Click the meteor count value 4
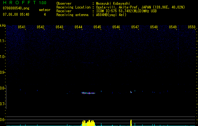The image size is (198, 126). tap(45, 14)
